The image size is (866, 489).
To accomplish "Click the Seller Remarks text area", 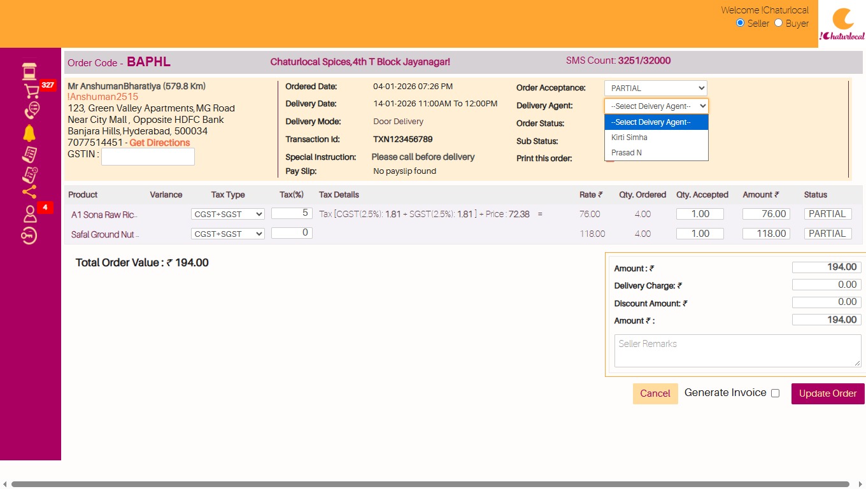I will (x=737, y=351).
